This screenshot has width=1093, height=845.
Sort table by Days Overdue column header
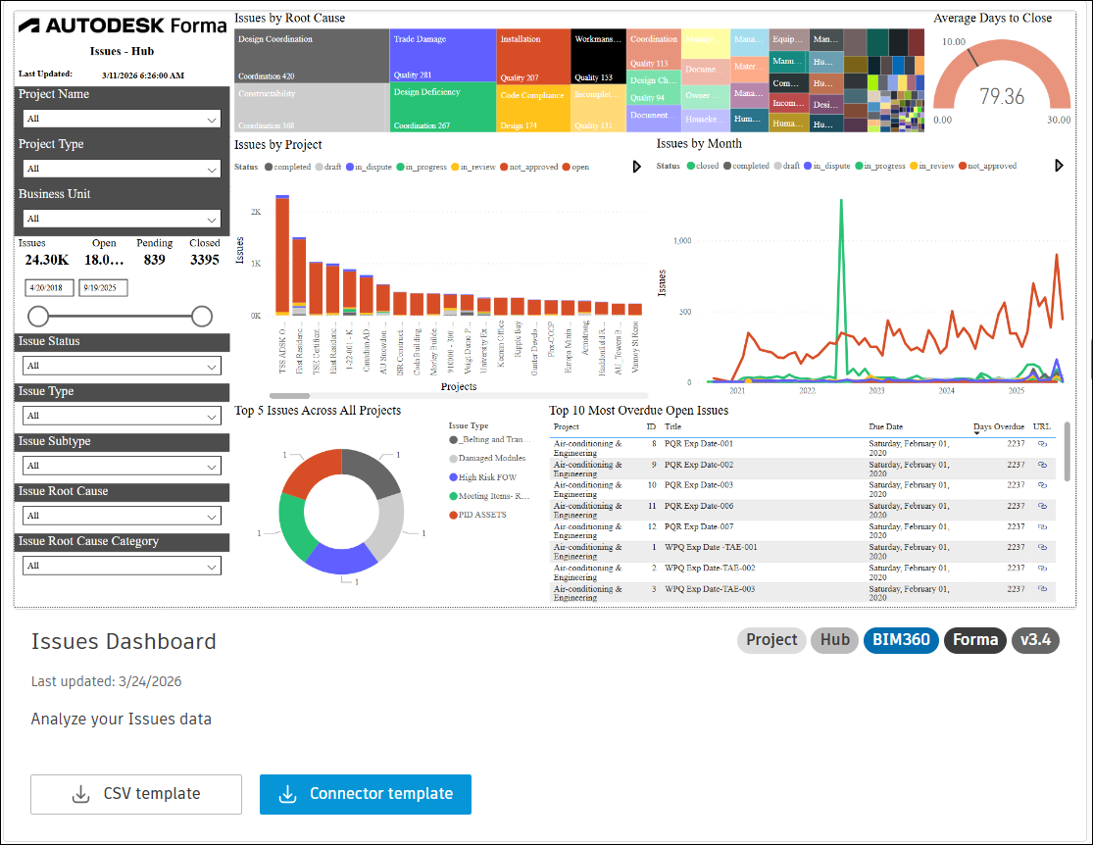click(999, 426)
